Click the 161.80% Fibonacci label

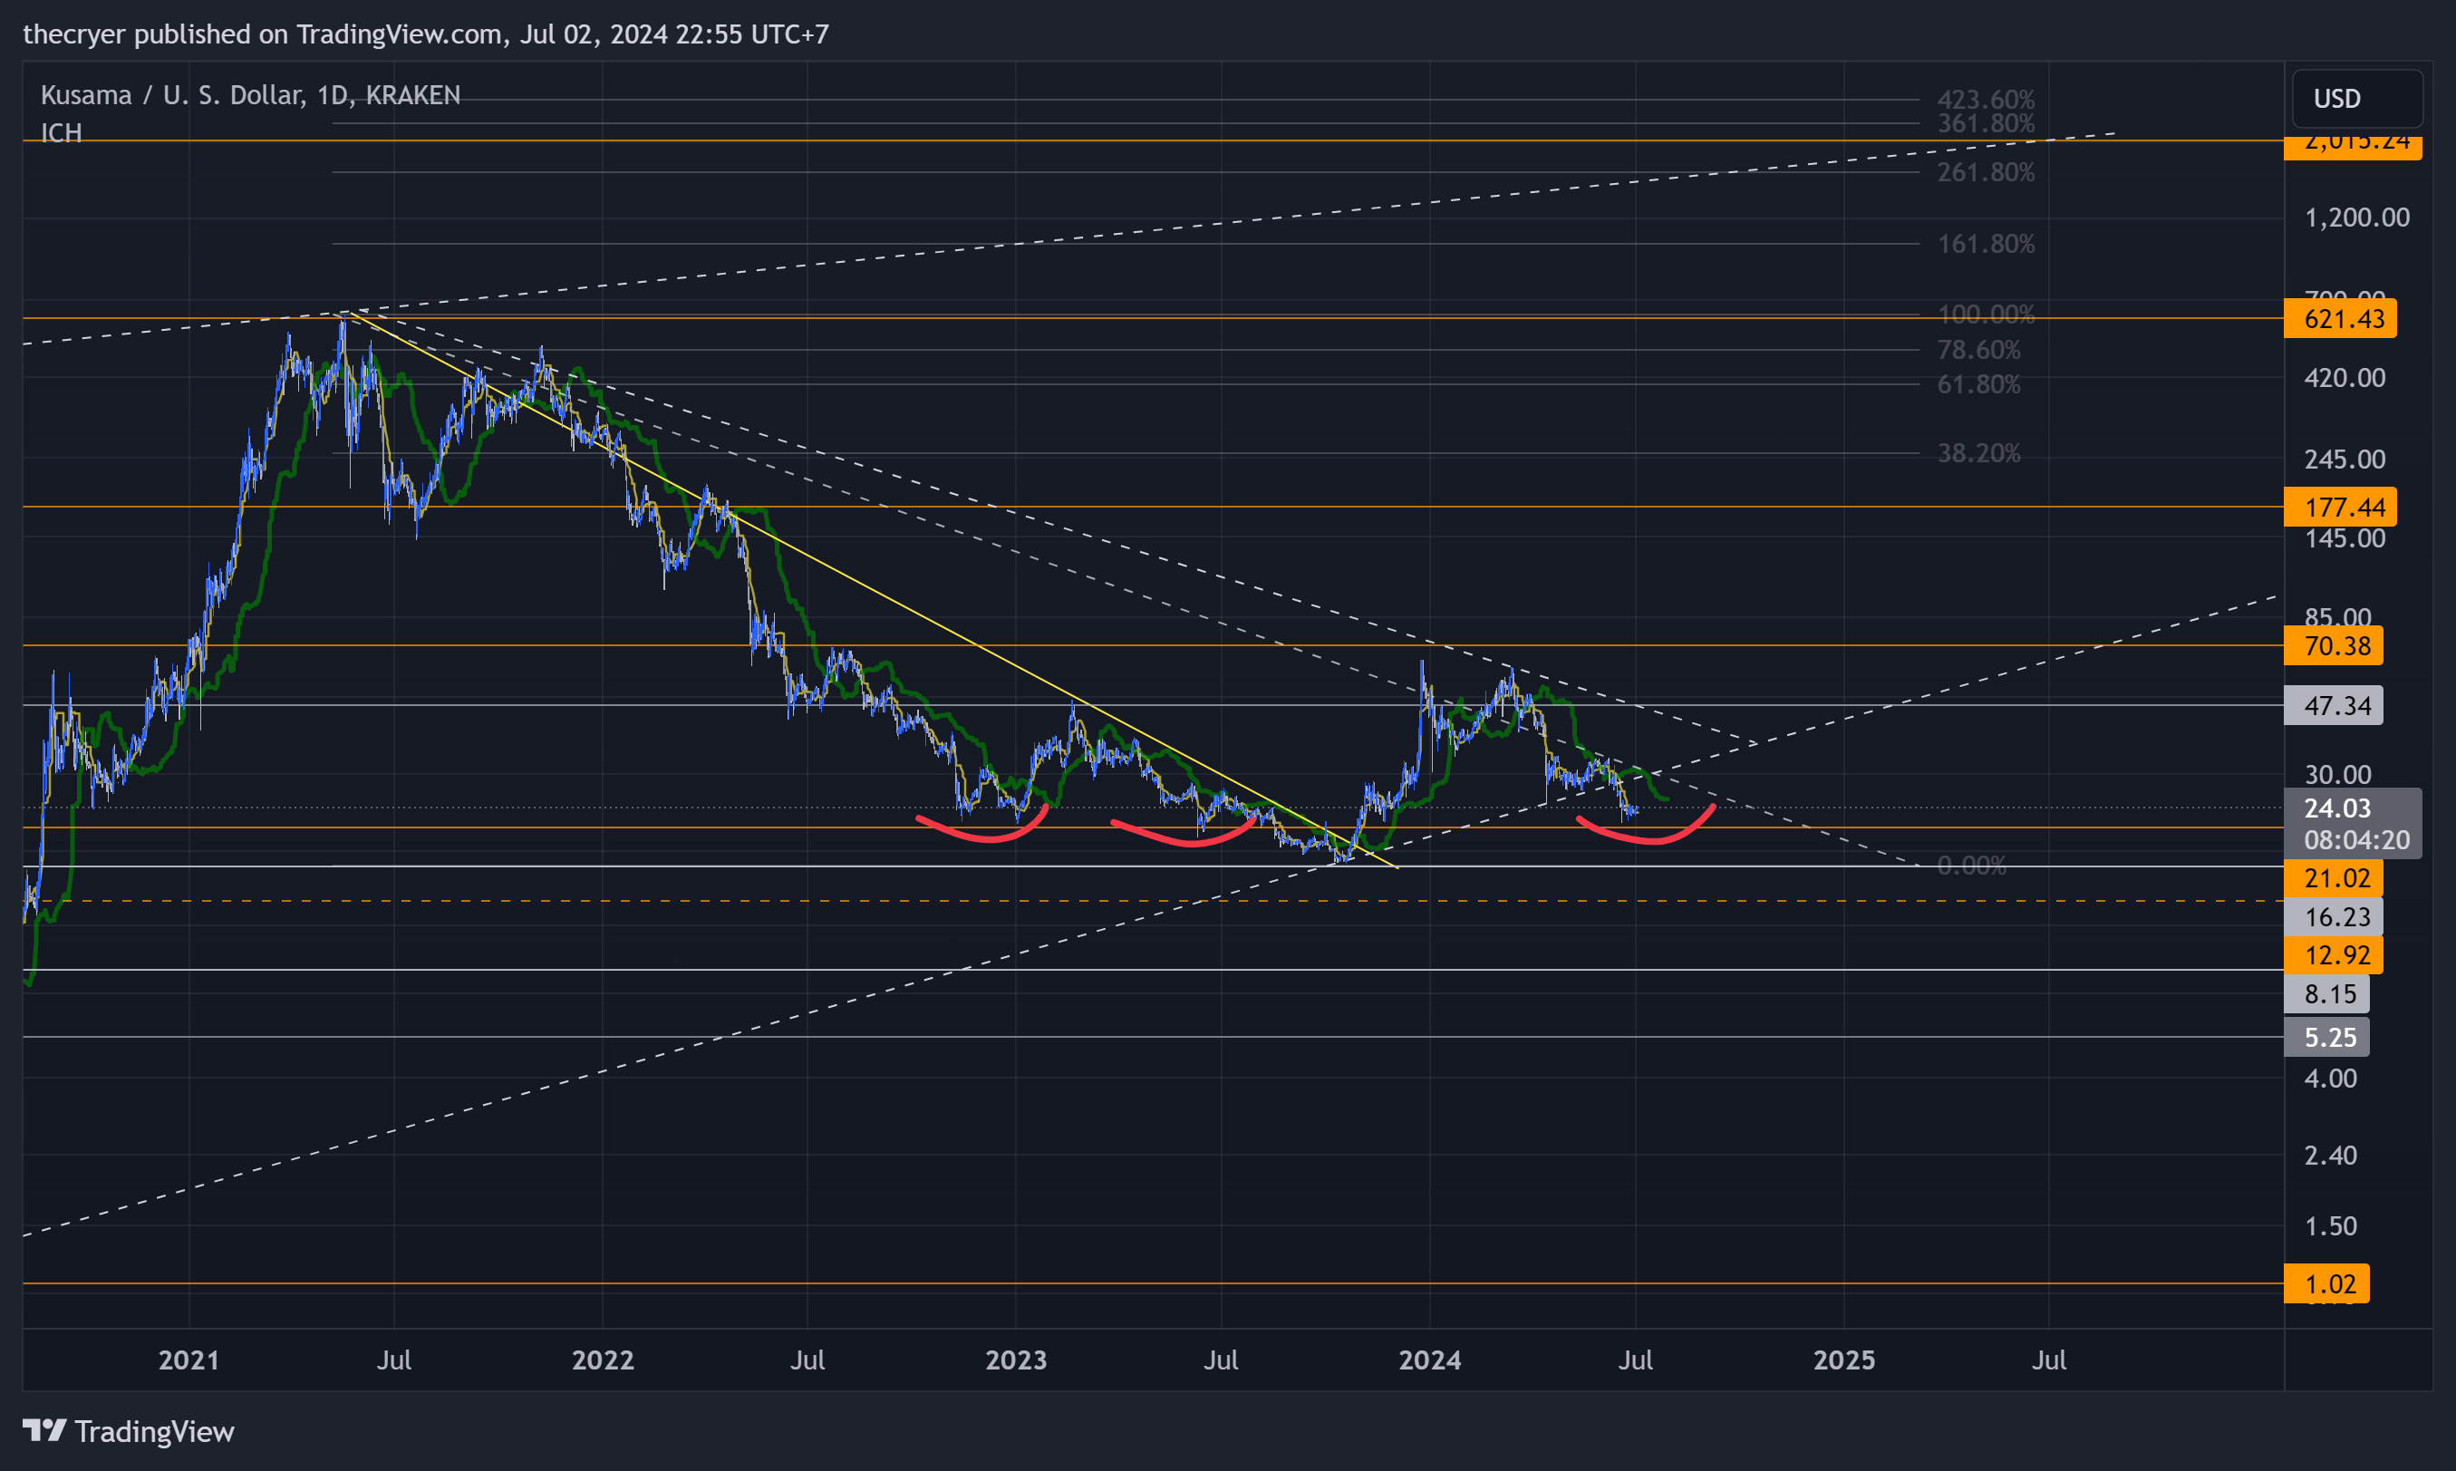coord(1986,243)
